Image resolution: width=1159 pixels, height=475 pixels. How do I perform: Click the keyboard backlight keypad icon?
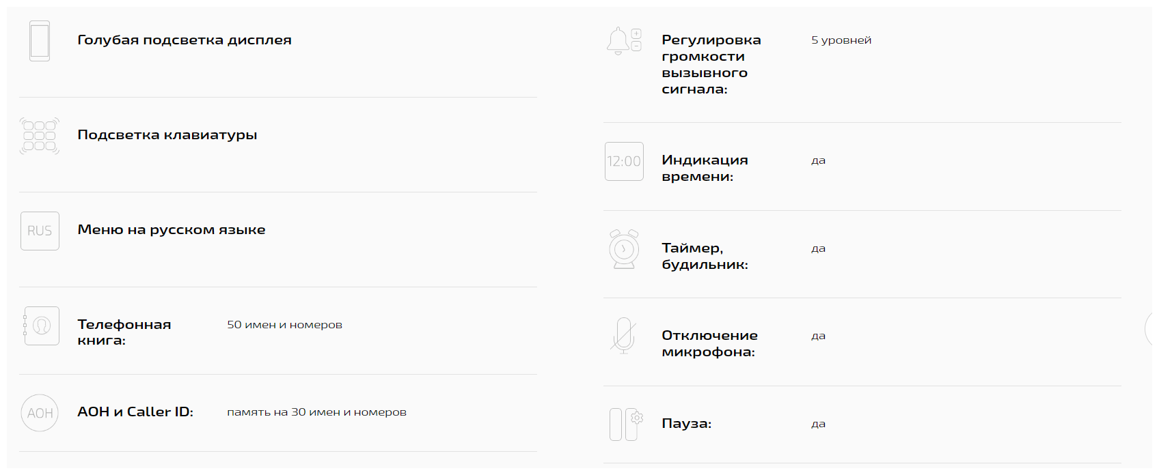40,136
